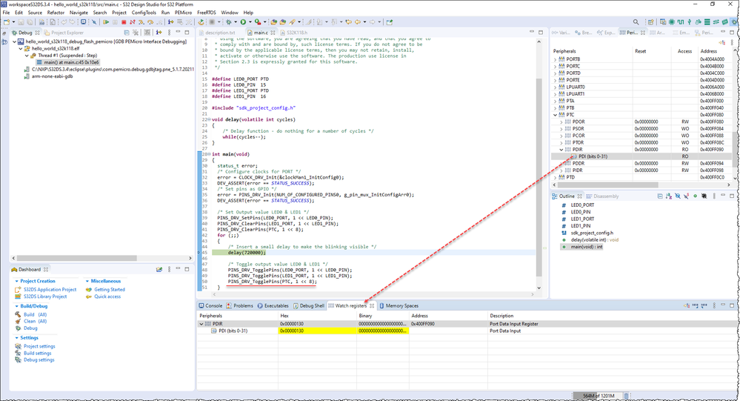Run garbage collector trash icon in status bar
The width and height of the screenshot is (740, 401).
click(x=626, y=396)
